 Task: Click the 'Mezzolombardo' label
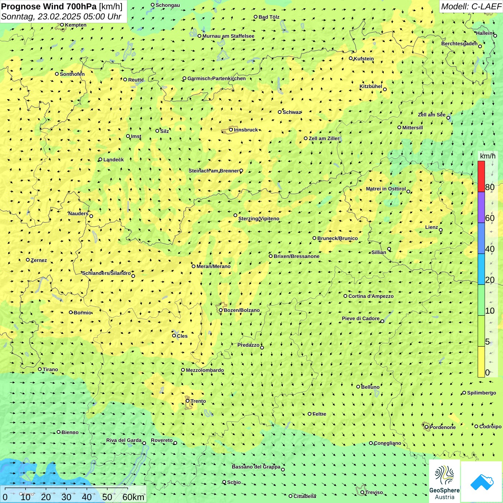point(205,370)
